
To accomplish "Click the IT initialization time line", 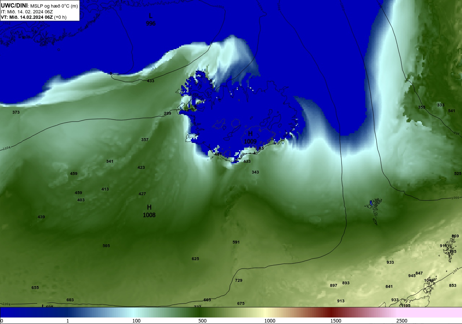I will 27,12.
